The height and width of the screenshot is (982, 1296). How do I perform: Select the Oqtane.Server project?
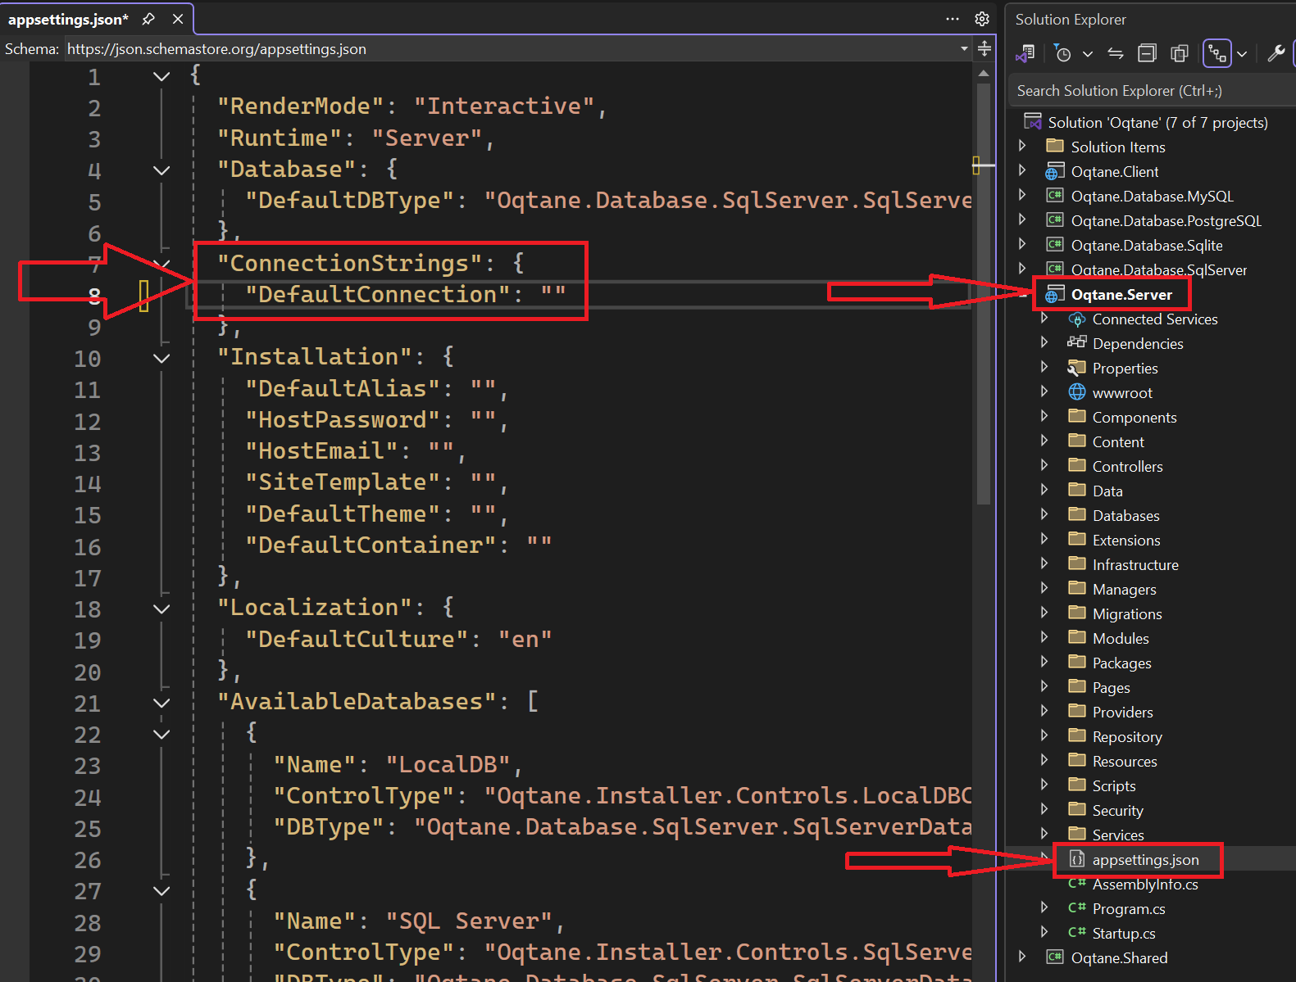tap(1121, 294)
